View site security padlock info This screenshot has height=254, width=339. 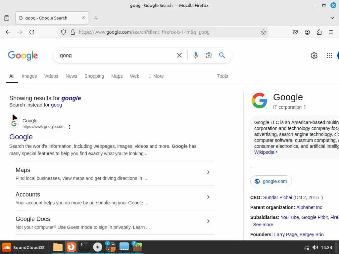(x=73, y=32)
